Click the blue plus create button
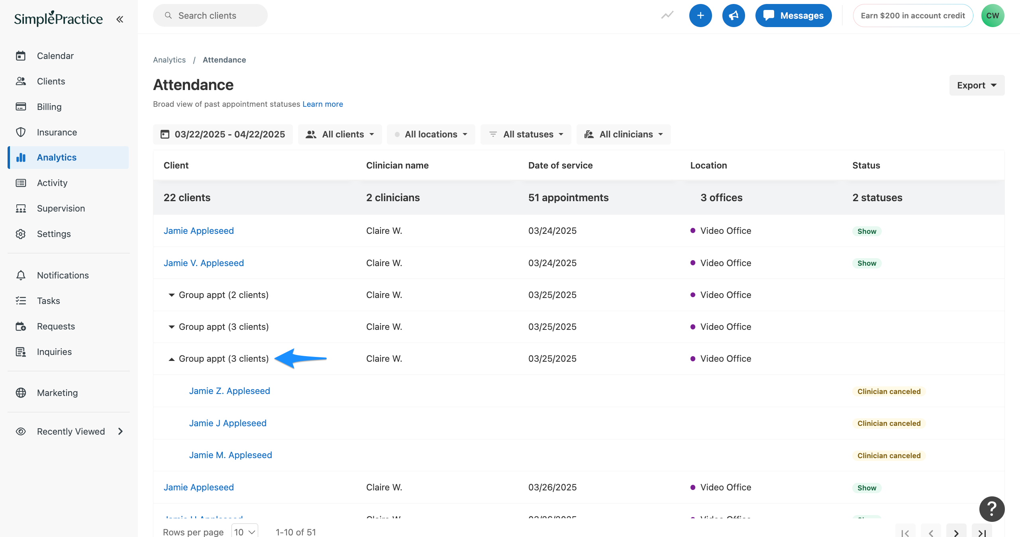Image resolution: width=1020 pixels, height=537 pixels. coord(700,16)
